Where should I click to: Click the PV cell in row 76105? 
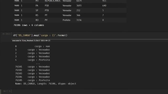[46, 20]
